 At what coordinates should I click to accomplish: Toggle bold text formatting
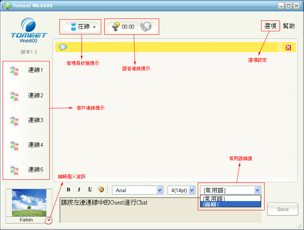[68, 189]
